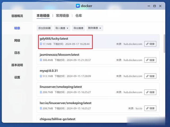Screen dimensions: 170x127
Task: Open the 链接 button for the lscr.io smokeping image
Action: tap(150, 108)
